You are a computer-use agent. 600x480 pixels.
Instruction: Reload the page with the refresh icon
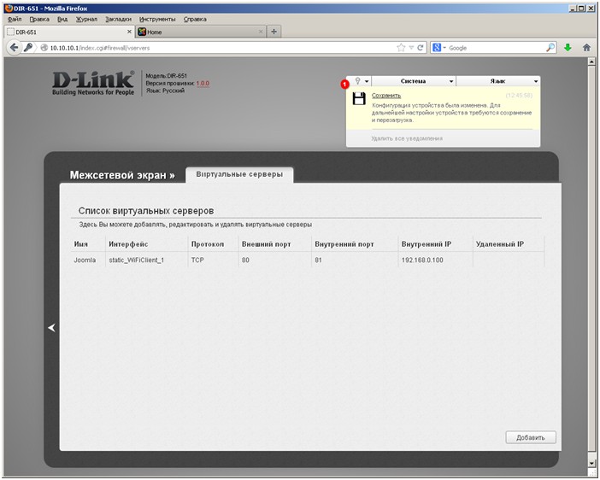point(421,48)
